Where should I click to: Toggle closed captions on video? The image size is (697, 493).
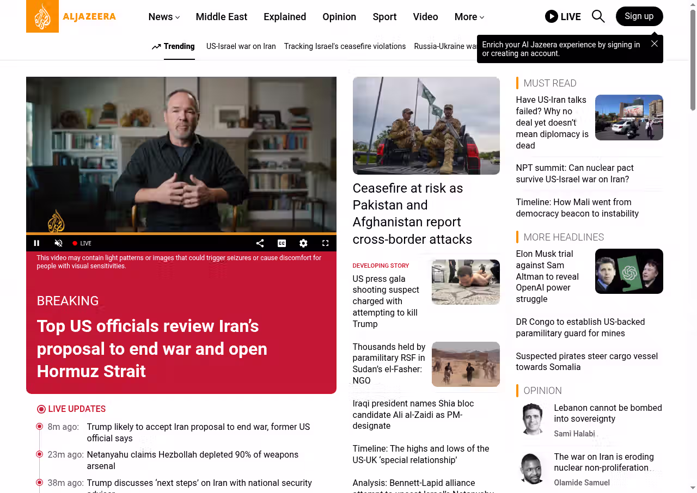[282, 243]
